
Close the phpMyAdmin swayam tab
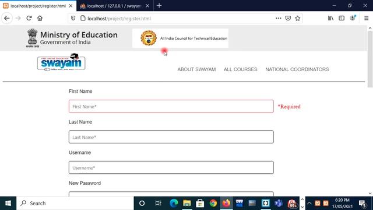point(147,6)
